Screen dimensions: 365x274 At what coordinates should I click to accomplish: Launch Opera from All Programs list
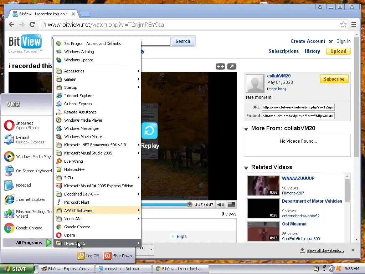(98, 235)
